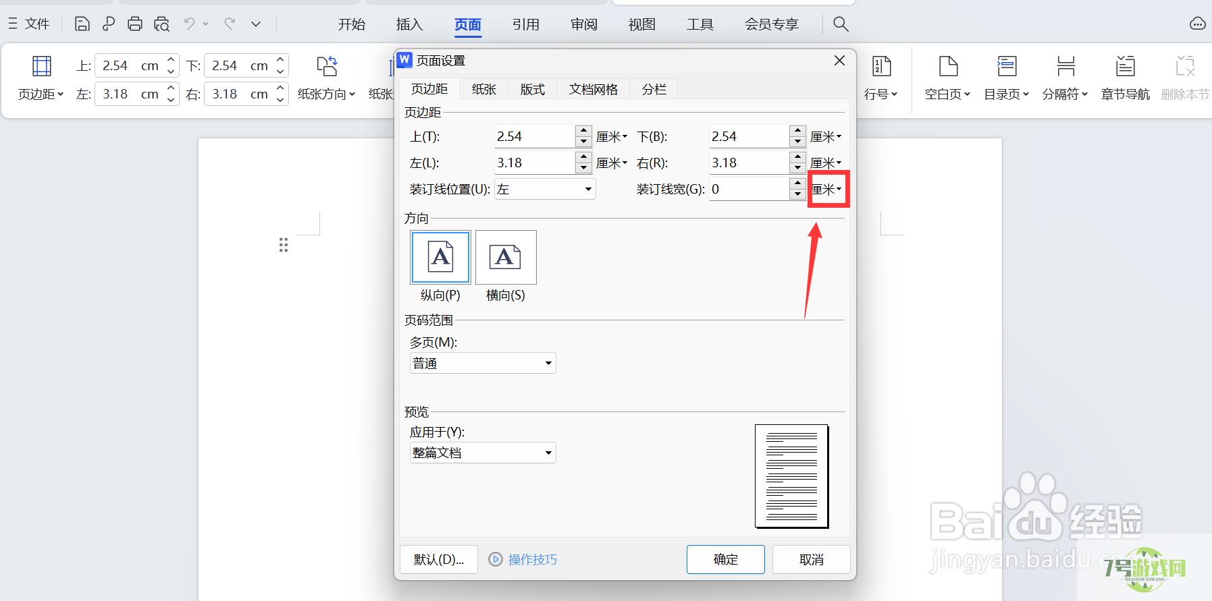Increase 装订线宽 value with up arrow

pos(798,183)
